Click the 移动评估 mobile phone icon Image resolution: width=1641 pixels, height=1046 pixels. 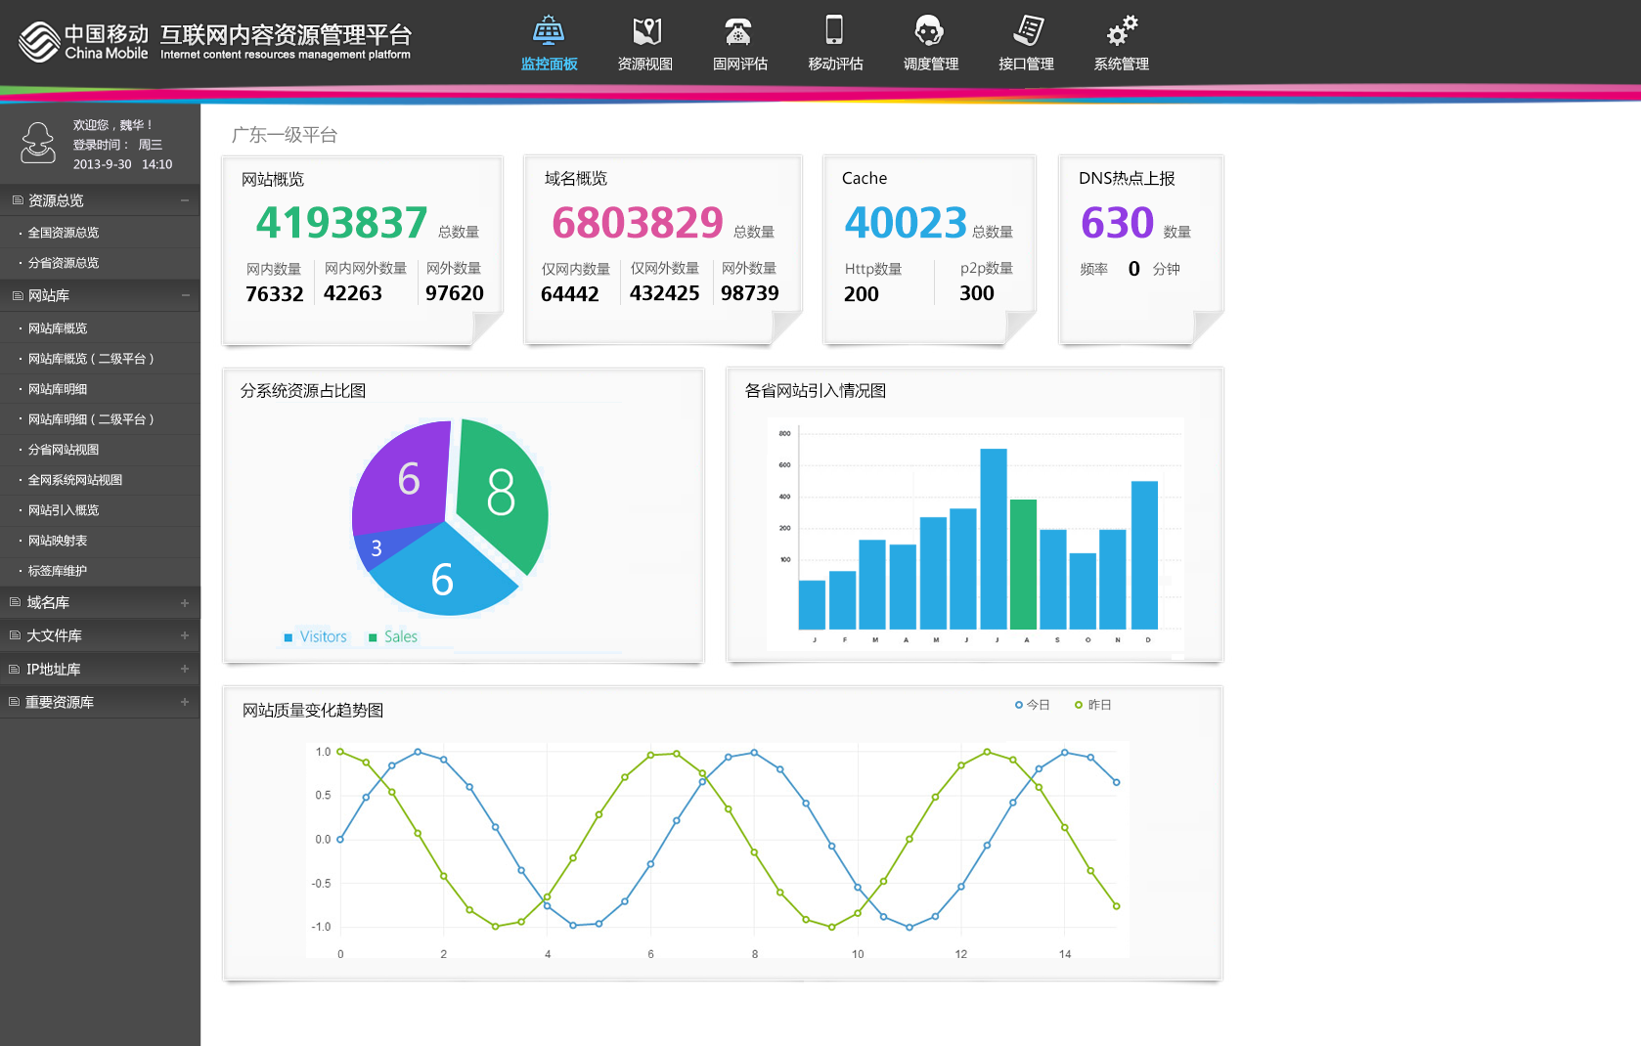[834, 31]
